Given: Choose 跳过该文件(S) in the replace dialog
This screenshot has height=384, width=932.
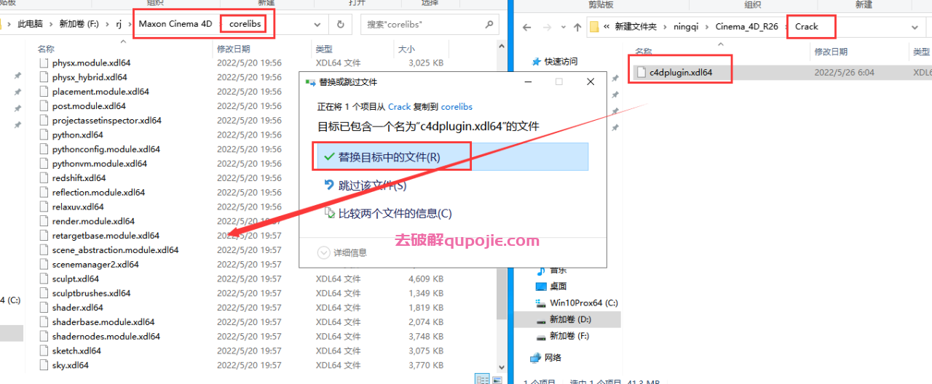Looking at the screenshot, I should [x=372, y=185].
